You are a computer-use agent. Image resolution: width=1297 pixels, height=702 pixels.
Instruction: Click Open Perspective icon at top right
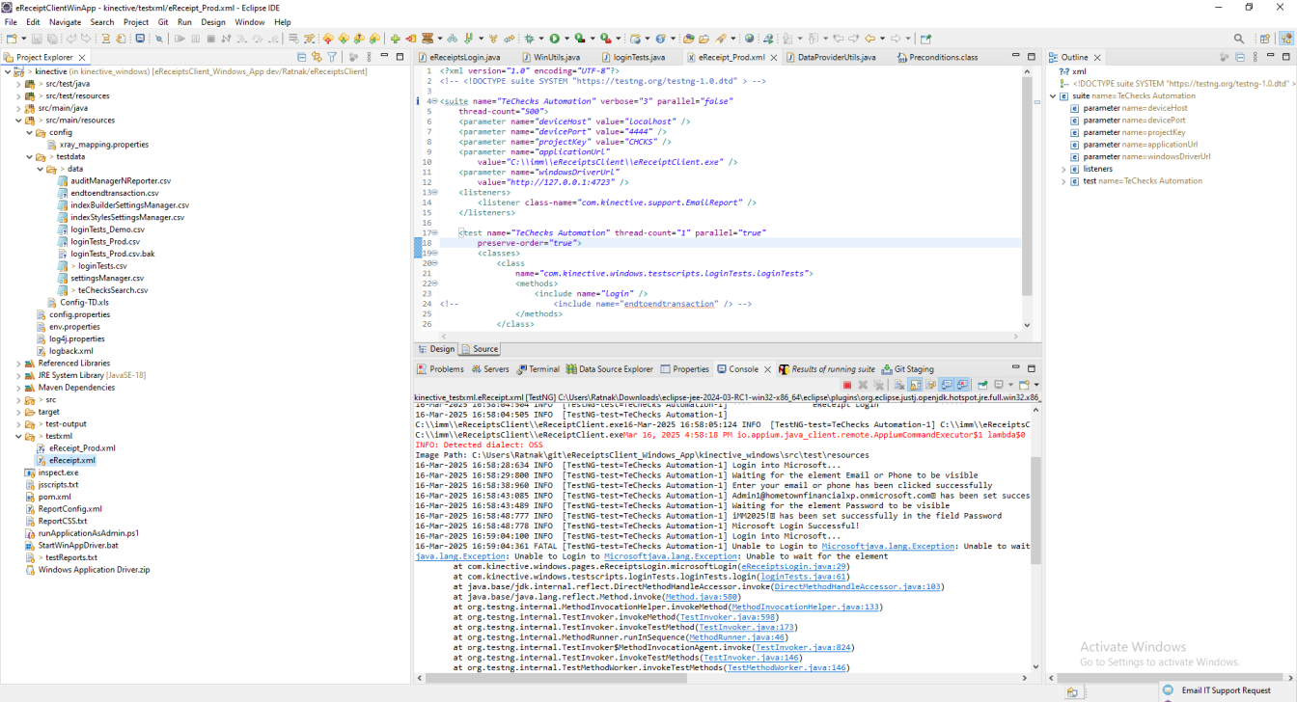point(1264,39)
